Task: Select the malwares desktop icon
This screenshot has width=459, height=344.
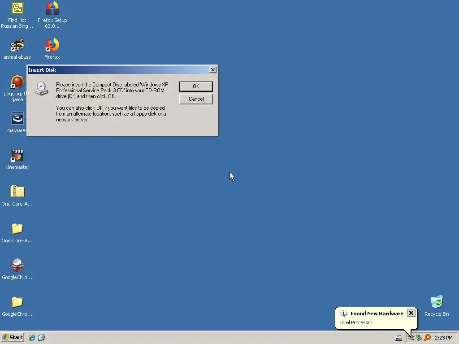Action: pos(17,119)
